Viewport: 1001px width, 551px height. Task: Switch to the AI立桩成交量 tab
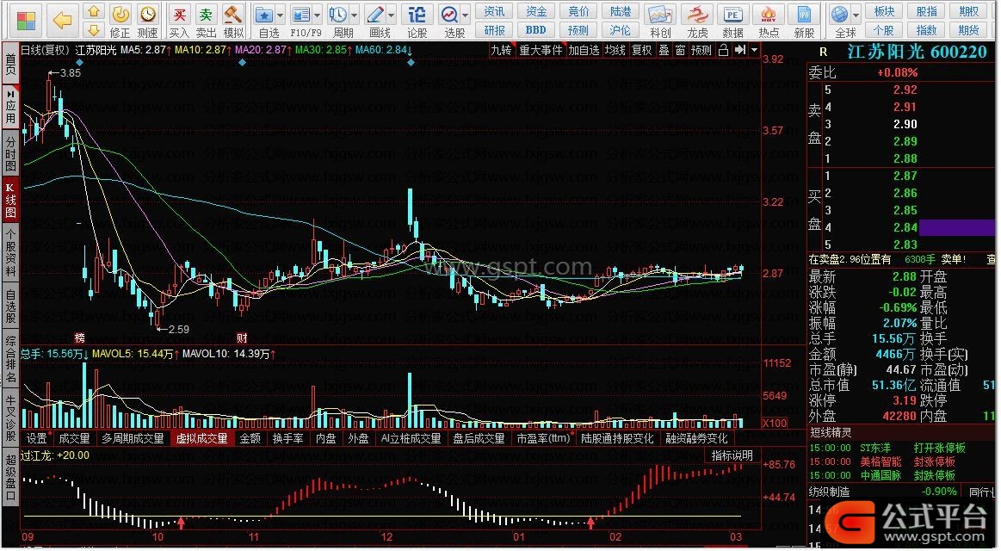tap(411, 438)
